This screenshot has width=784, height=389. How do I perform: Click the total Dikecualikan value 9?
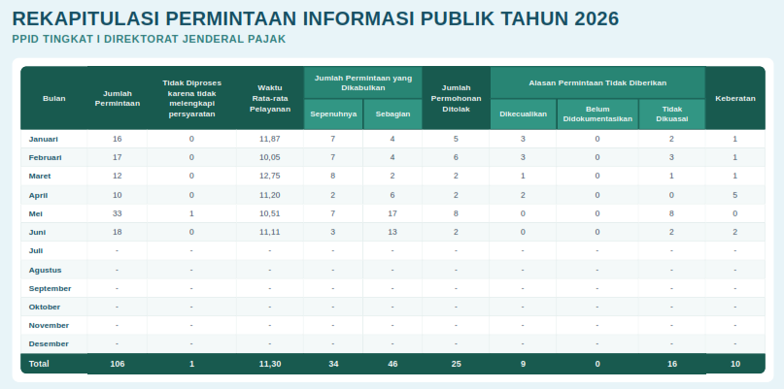[x=523, y=364]
